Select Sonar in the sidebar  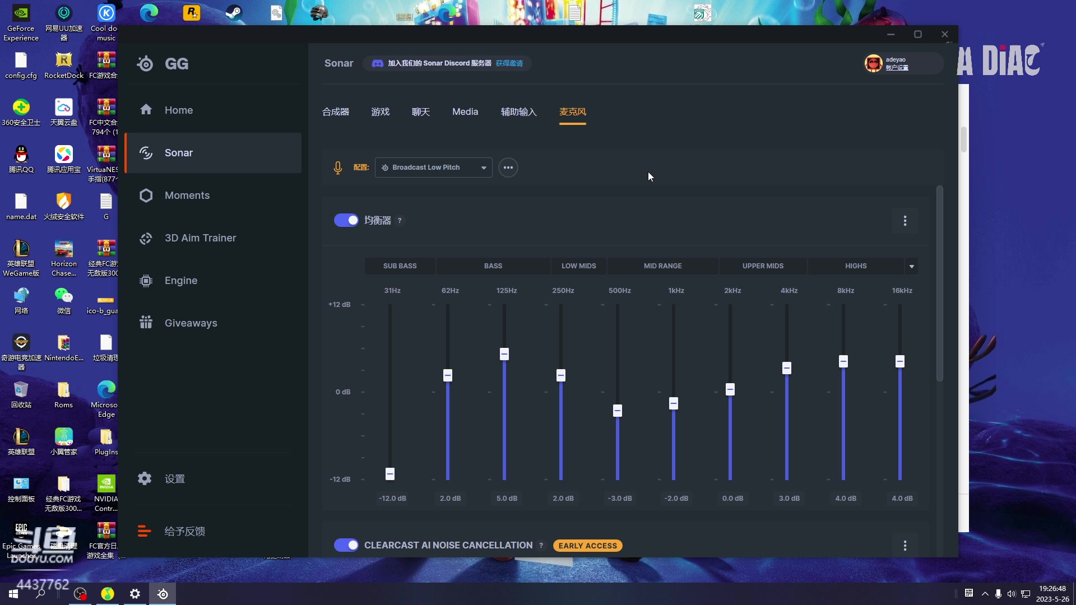coord(213,153)
